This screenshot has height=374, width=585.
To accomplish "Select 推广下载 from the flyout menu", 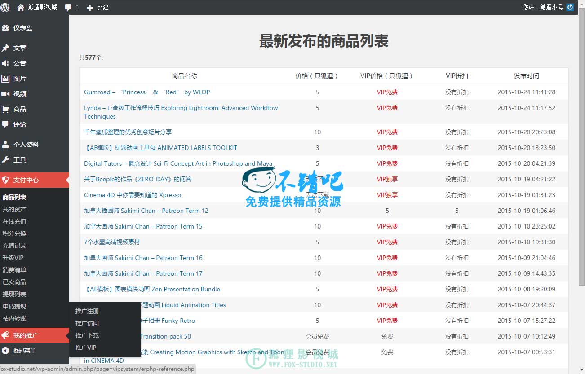I will click(87, 335).
